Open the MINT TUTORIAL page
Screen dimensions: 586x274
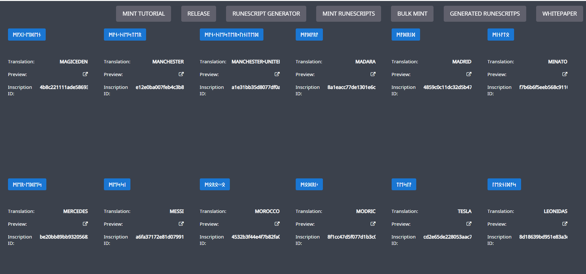tap(144, 14)
